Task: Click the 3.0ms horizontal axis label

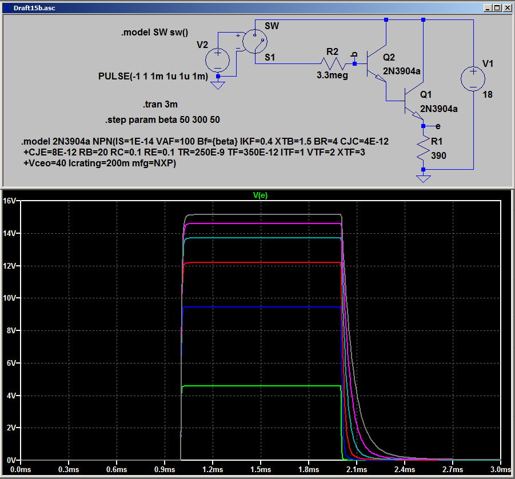Action: click(x=501, y=470)
